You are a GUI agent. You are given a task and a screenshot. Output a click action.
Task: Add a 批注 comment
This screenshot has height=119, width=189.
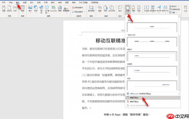coord(120,9)
